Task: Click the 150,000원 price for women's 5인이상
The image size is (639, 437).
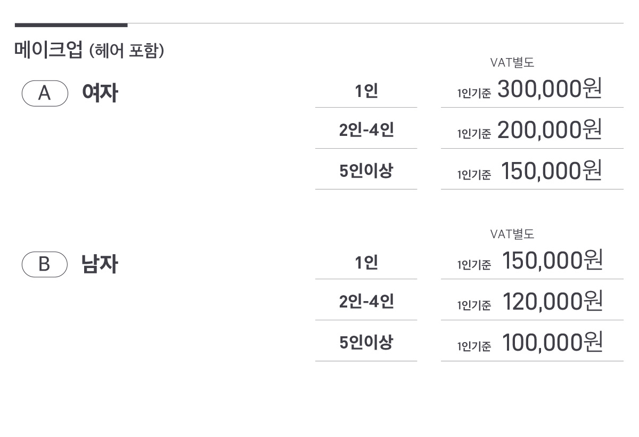Action: 552,171
